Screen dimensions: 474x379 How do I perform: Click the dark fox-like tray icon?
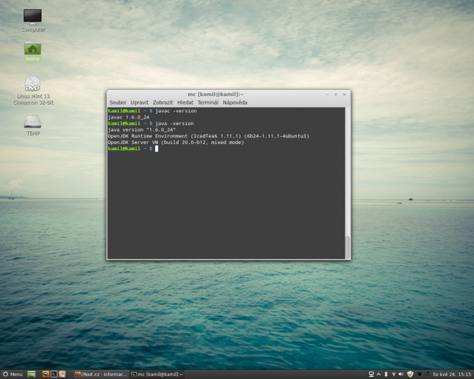[420, 374]
